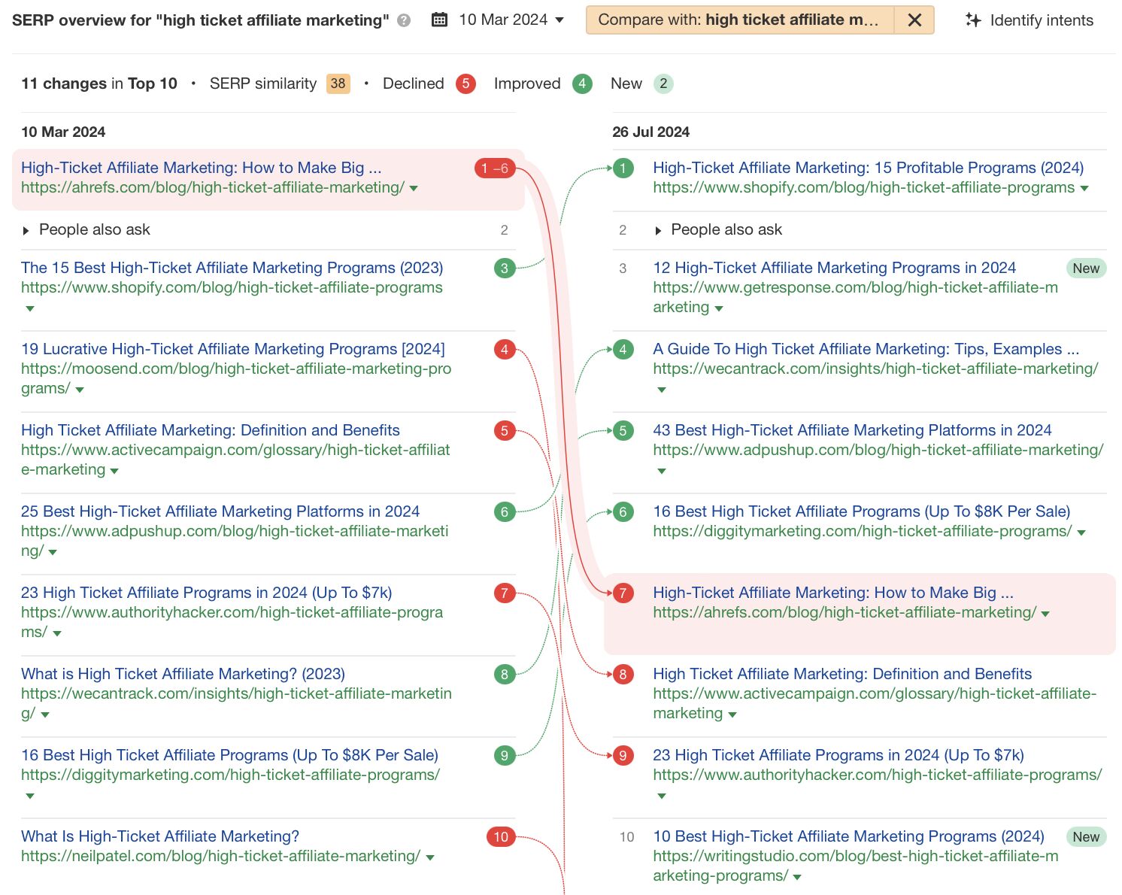Click the help icon next to SERP overview title
Image resolution: width=1122 pixels, height=895 pixels.
403,20
